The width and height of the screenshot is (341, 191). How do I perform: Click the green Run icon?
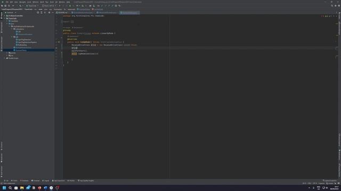(x=60, y=6)
